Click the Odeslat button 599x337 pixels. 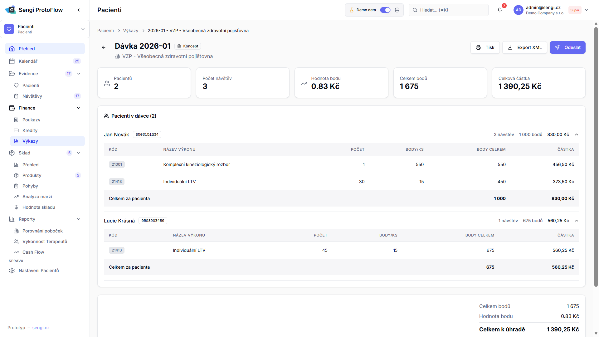click(x=567, y=47)
